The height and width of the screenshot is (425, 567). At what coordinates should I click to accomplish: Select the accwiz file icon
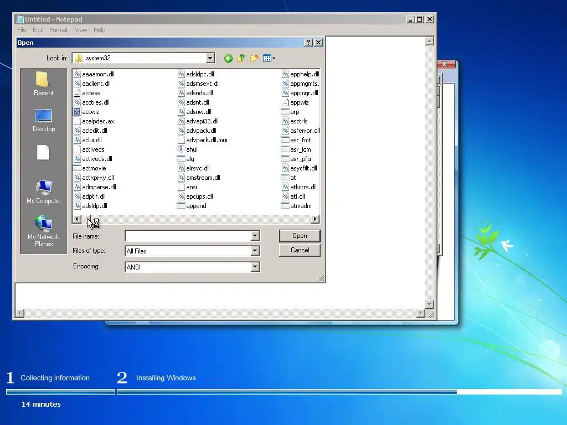[x=77, y=112]
